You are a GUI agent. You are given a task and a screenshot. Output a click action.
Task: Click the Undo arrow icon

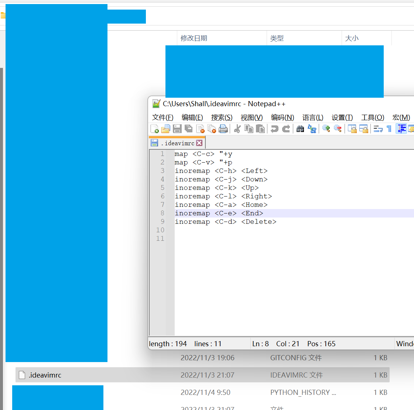(274, 129)
